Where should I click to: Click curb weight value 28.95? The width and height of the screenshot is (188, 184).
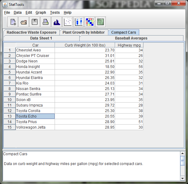85,127
